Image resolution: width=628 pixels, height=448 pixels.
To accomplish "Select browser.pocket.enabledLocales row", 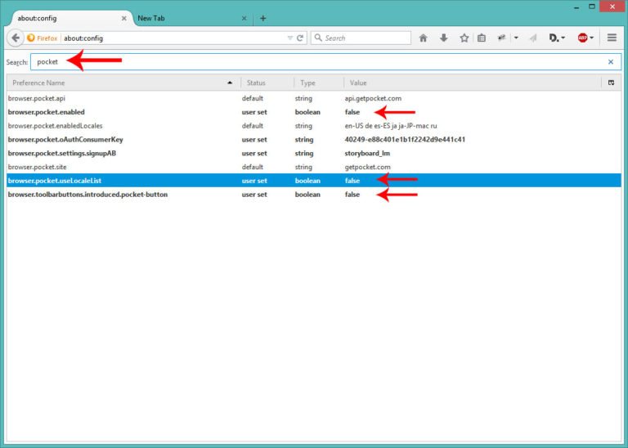I will [x=314, y=126].
